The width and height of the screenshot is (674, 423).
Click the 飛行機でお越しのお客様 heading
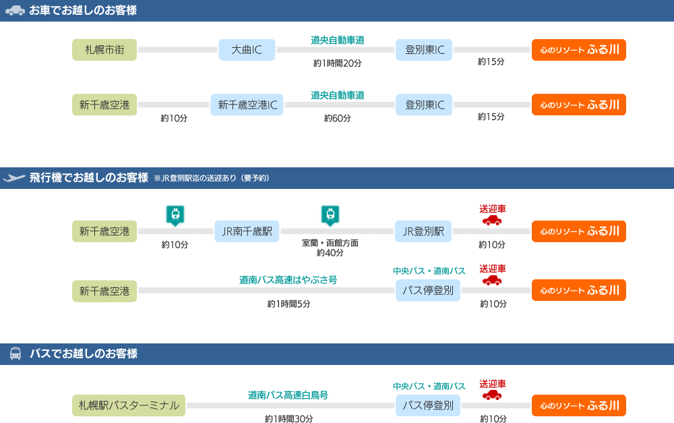click(x=88, y=177)
